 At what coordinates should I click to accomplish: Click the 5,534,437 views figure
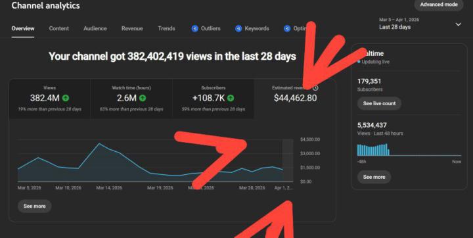click(x=372, y=125)
